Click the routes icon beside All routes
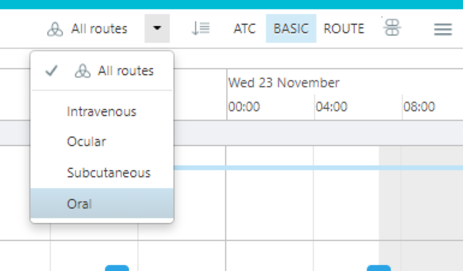Viewport: 463px width, 271px height. tap(55, 29)
